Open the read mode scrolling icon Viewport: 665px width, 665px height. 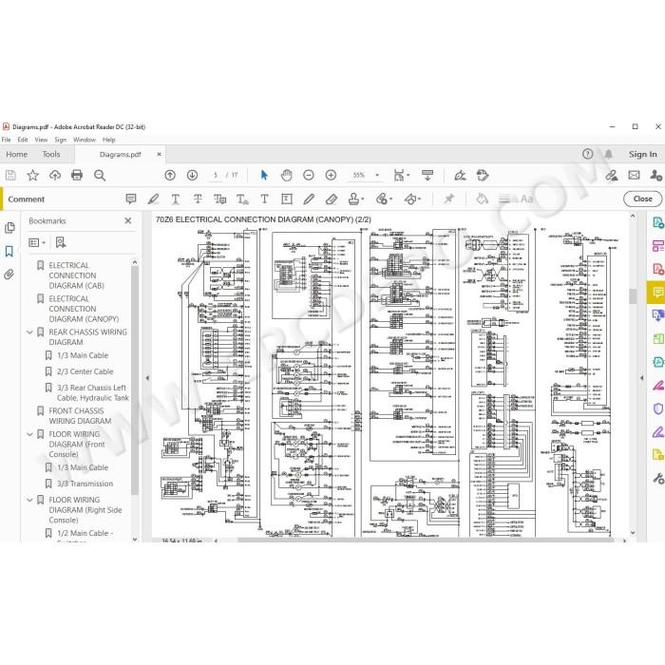pos(427,175)
